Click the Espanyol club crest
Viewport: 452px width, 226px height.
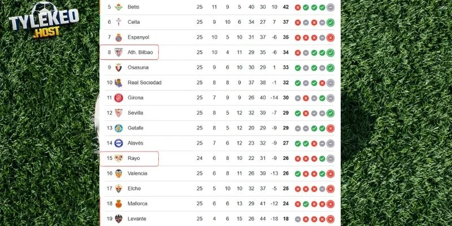click(x=119, y=37)
